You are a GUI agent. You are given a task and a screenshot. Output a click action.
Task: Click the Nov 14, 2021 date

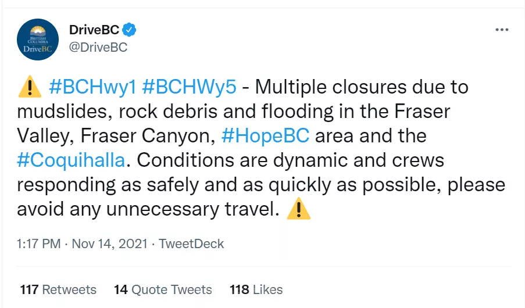click(108, 243)
